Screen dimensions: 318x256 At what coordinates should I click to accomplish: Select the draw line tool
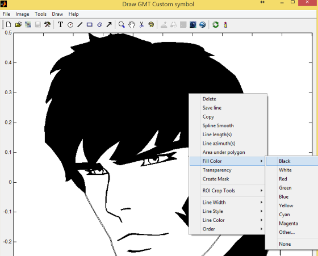point(80,25)
